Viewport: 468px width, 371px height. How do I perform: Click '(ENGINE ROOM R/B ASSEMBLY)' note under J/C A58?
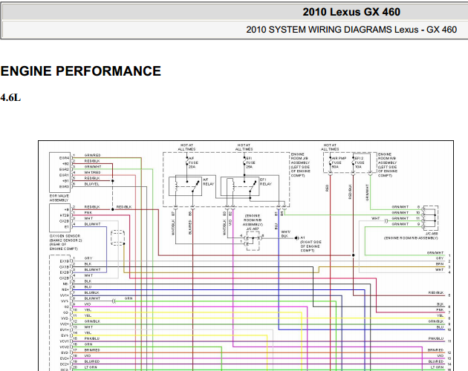[x=411, y=238]
